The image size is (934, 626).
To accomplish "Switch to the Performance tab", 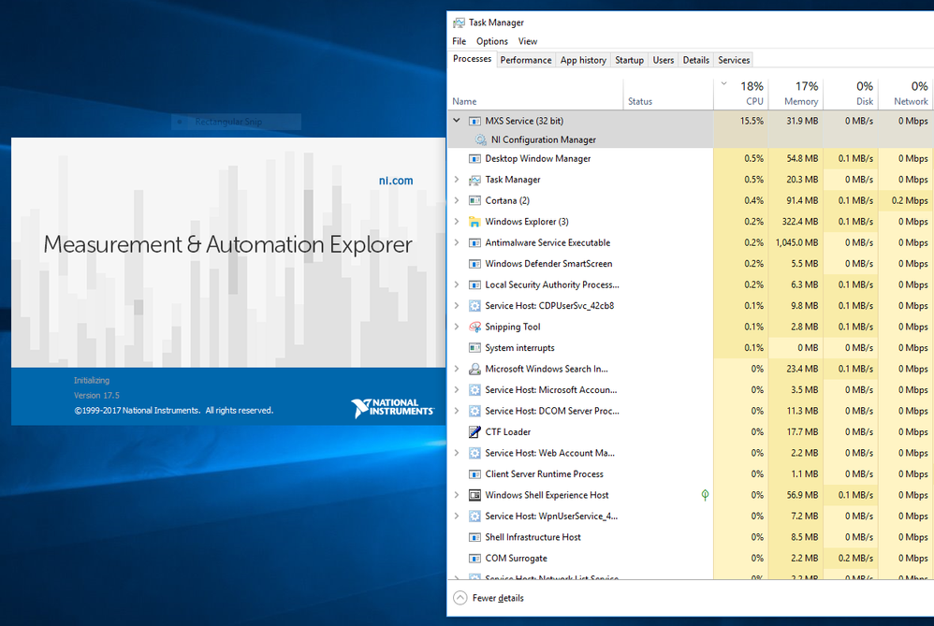I will (x=526, y=60).
